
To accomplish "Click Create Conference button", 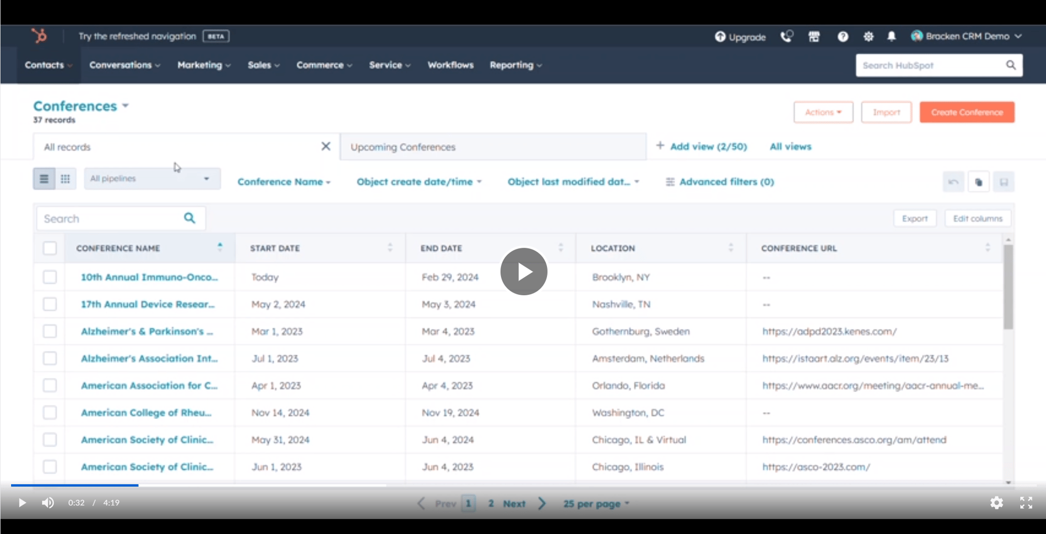I will coord(967,112).
